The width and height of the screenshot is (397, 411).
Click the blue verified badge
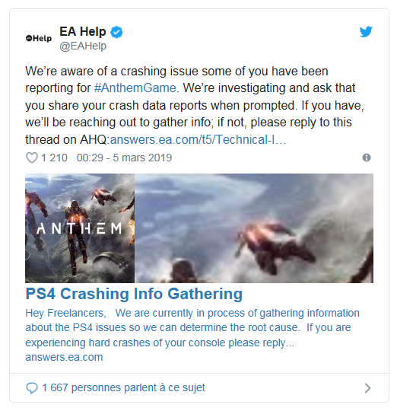(x=116, y=32)
